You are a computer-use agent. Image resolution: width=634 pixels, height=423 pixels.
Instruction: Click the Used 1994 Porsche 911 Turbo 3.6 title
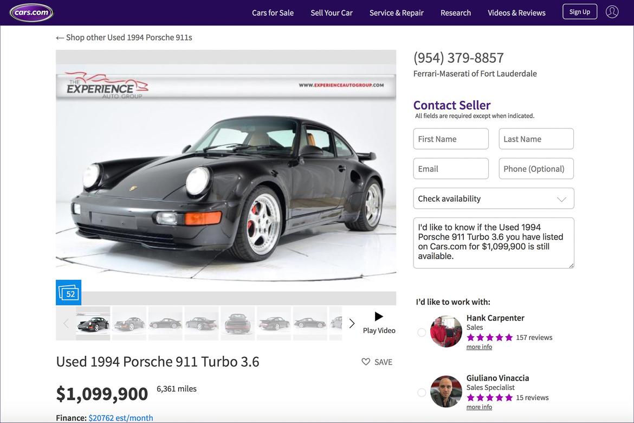158,362
